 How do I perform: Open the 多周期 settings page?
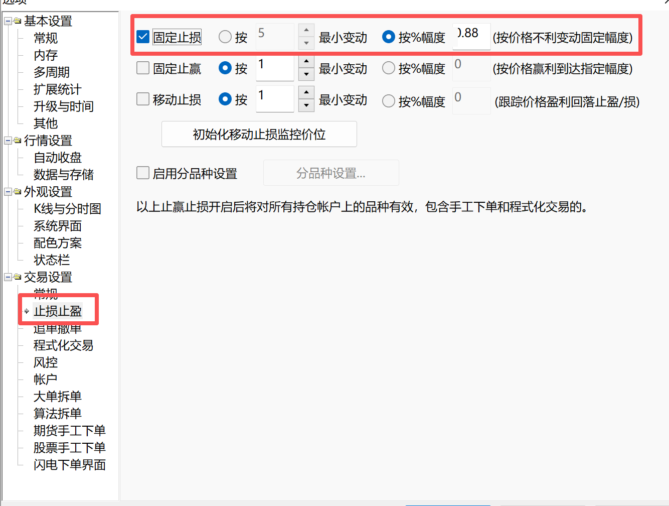[52, 72]
